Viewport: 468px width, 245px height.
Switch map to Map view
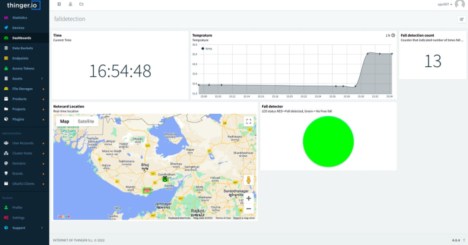click(64, 121)
